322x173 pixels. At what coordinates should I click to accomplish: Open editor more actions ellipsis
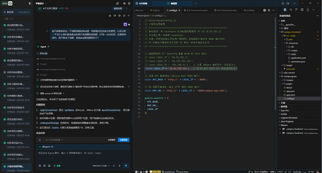(x=273, y=10)
